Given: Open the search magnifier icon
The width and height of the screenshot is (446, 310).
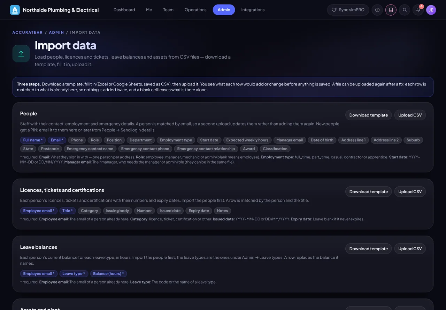Looking at the screenshot, I should (x=405, y=10).
